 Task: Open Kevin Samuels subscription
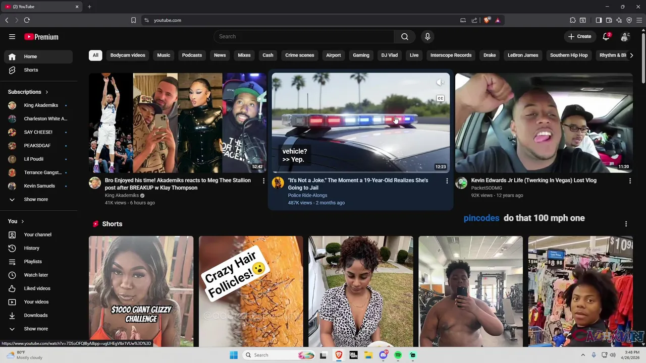(38, 186)
